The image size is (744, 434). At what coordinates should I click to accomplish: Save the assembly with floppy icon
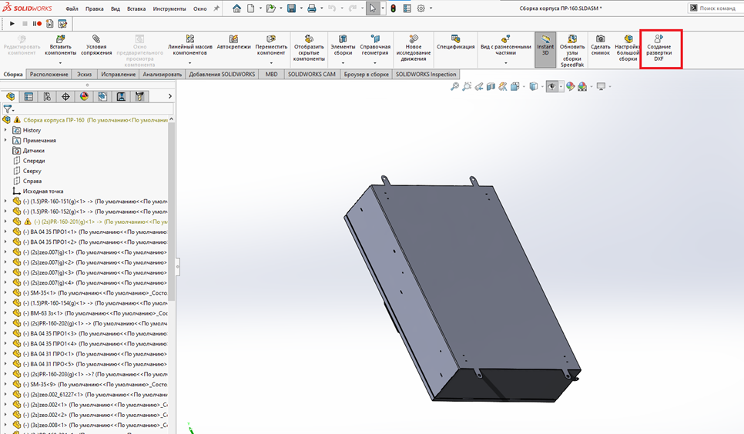[x=291, y=8]
